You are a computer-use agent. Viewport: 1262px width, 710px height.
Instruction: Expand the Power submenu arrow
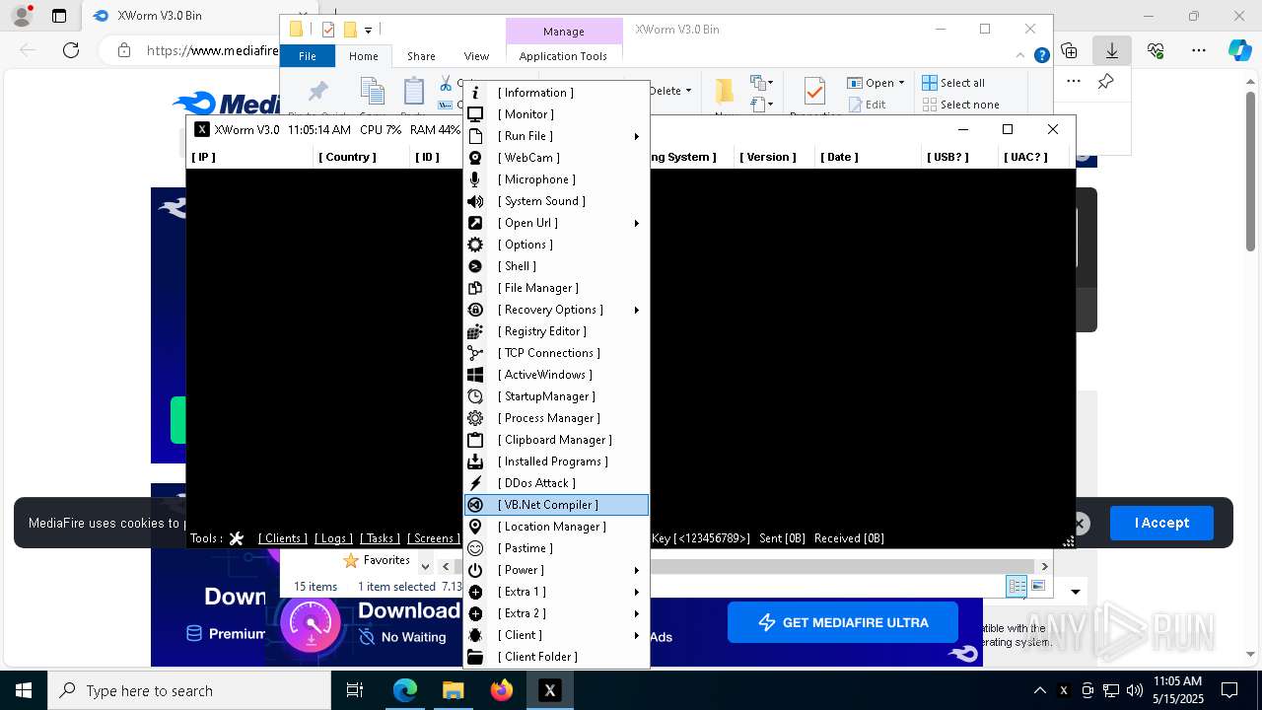point(637,570)
